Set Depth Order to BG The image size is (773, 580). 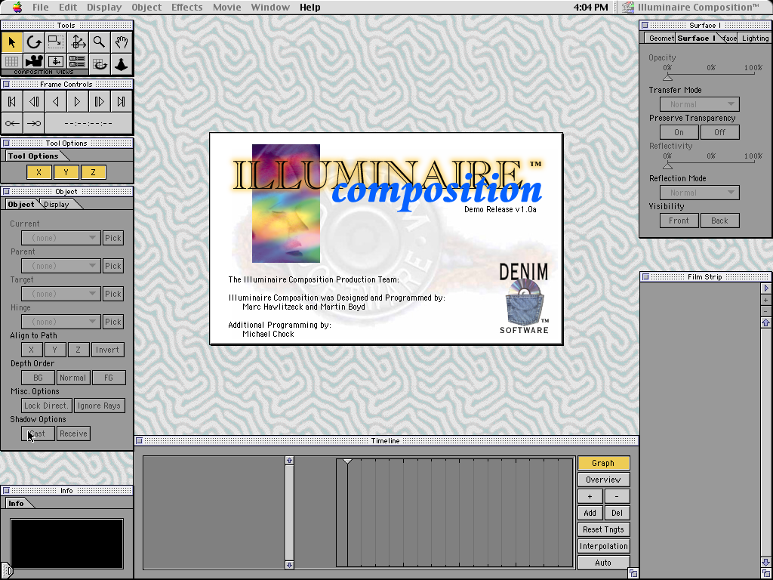(38, 378)
